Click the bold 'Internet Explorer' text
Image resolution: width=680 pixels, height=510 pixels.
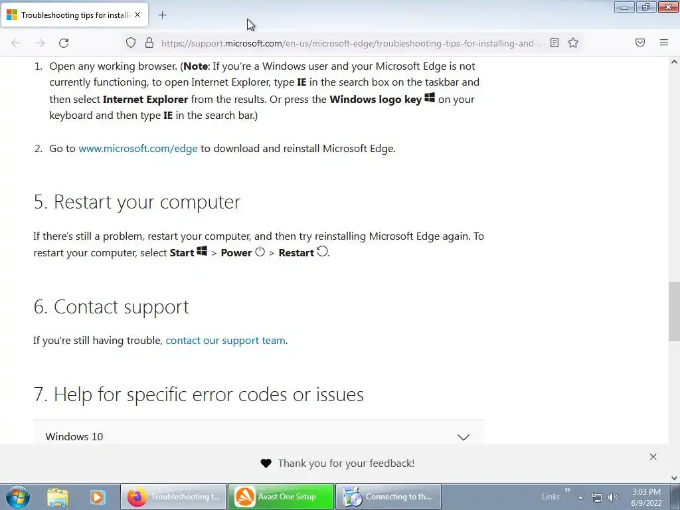[145, 100]
